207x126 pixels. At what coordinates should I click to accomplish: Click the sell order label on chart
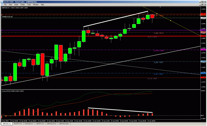(7, 17)
